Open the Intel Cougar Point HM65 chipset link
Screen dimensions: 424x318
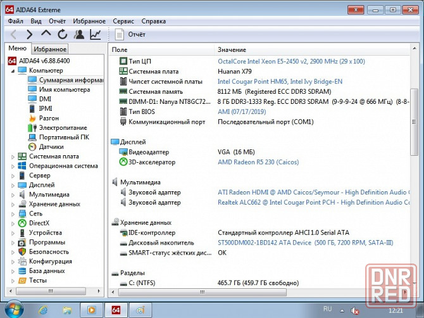point(280,82)
